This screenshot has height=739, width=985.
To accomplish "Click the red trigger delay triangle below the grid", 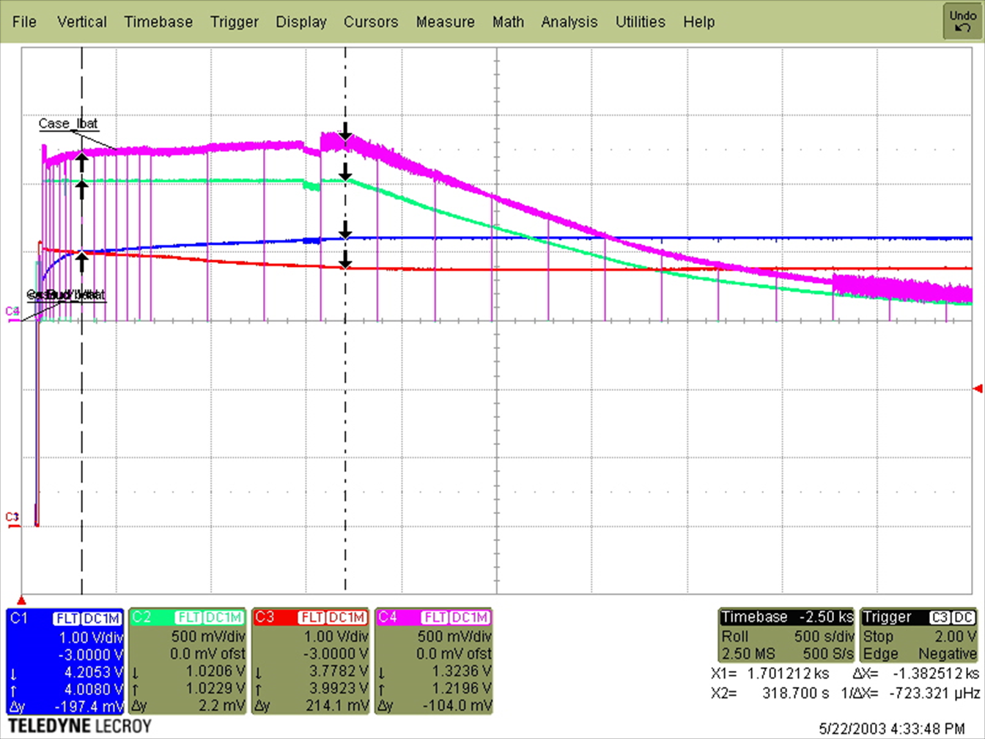I will (x=22, y=600).
